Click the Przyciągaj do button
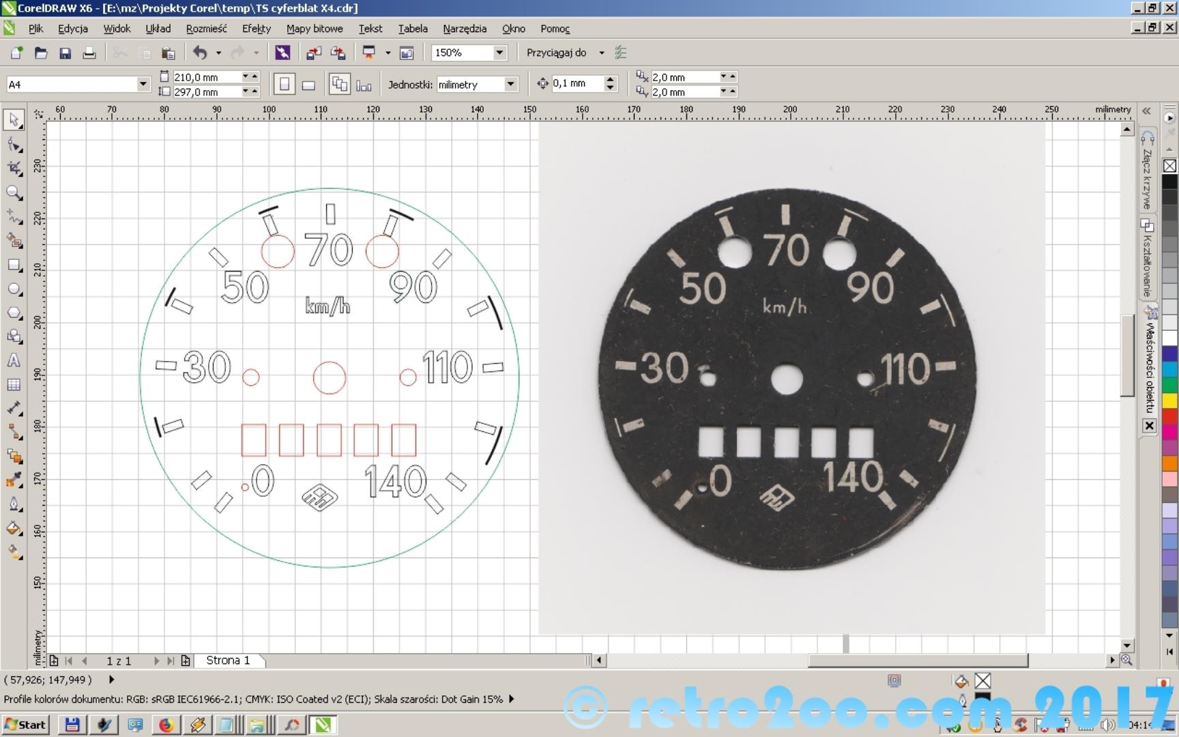The width and height of the screenshot is (1179, 737). (x=556, y=53)
